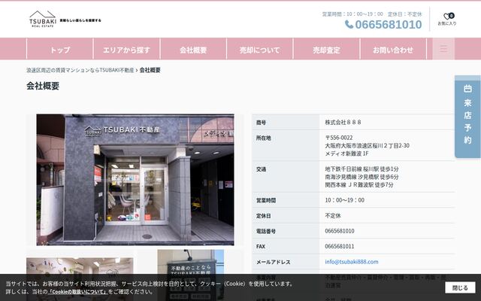The height and width of the screenshot is (301, 481).
Task: Open お問い合わせ menu item
Action: (x=393, y=50)
